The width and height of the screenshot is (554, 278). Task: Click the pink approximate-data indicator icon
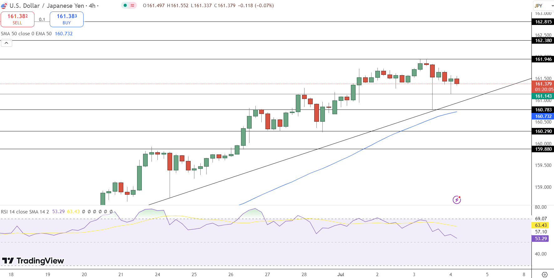tap(133, 5)
